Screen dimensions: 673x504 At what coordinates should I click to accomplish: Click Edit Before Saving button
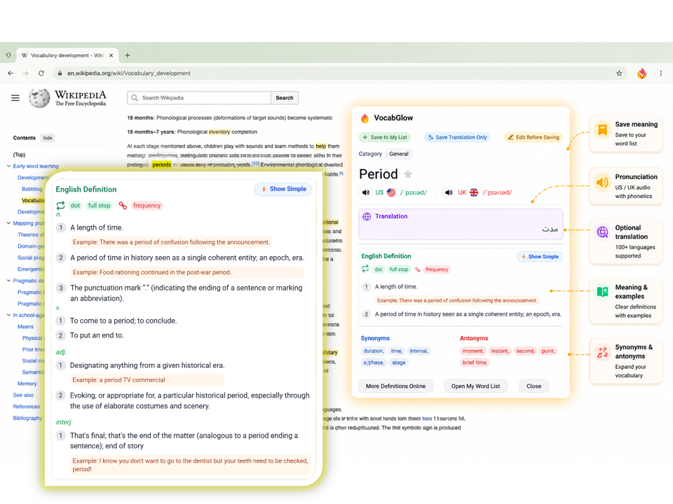[533, 137]
